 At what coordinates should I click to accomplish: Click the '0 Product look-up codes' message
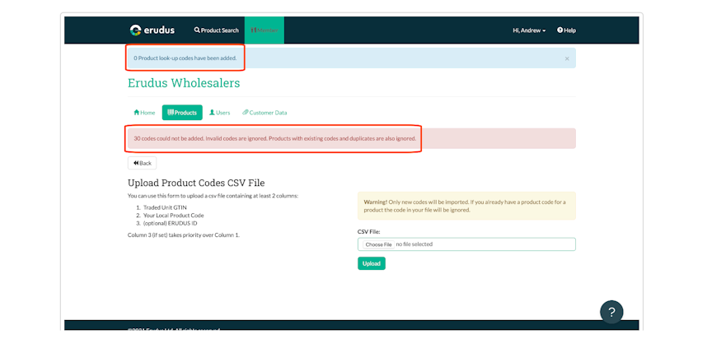pyautogui.click(x=185, y=58)
